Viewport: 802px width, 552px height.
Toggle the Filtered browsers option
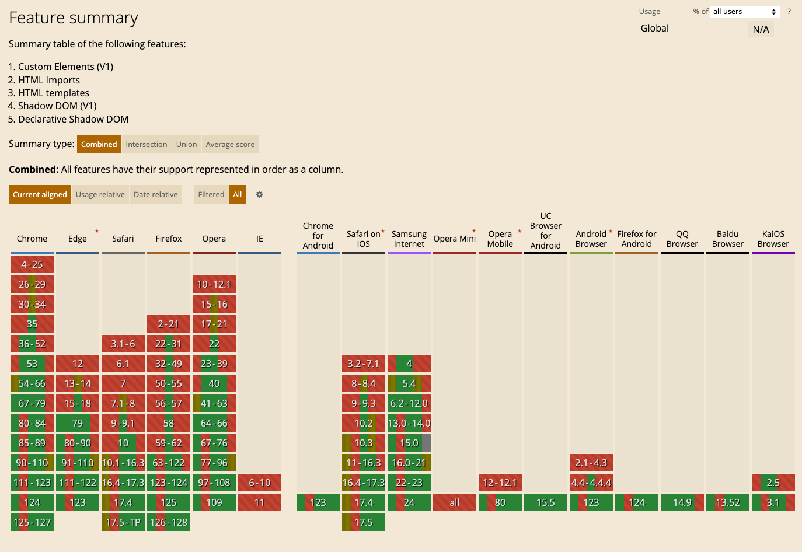211,194
